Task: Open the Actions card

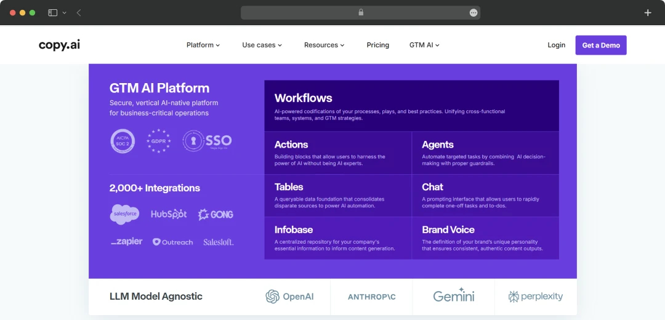Action: [338, 153]
